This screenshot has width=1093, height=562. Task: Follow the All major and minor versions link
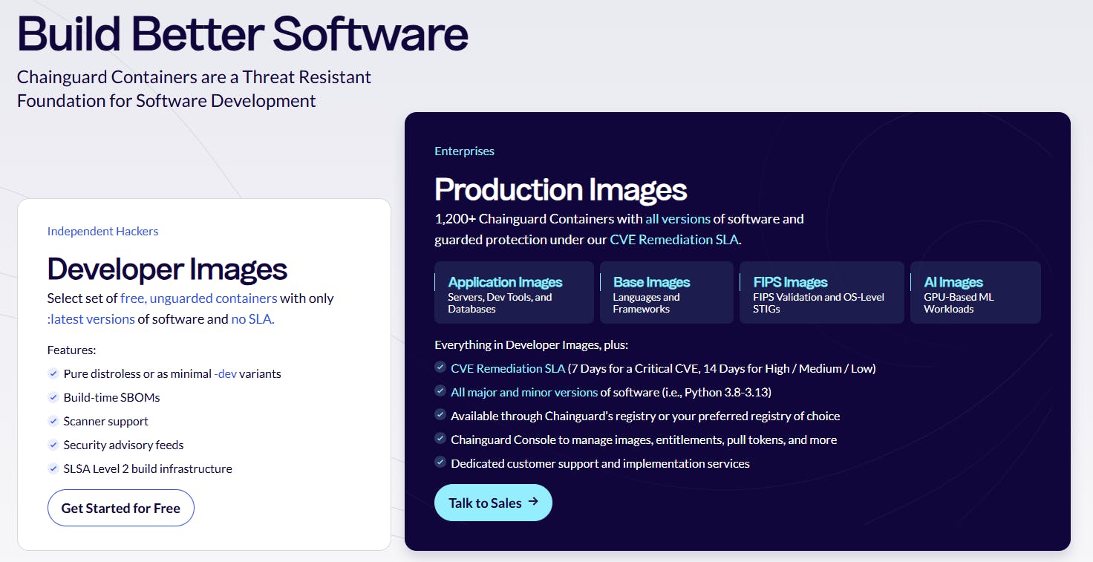tap(523, 392)
